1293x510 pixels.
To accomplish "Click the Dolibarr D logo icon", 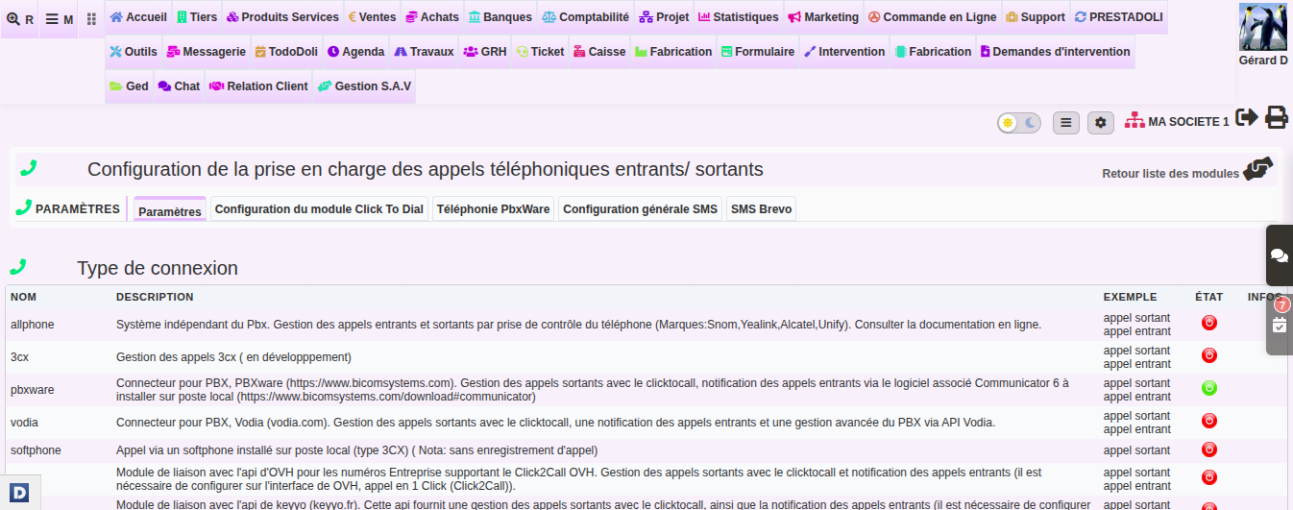I will 19,493.
